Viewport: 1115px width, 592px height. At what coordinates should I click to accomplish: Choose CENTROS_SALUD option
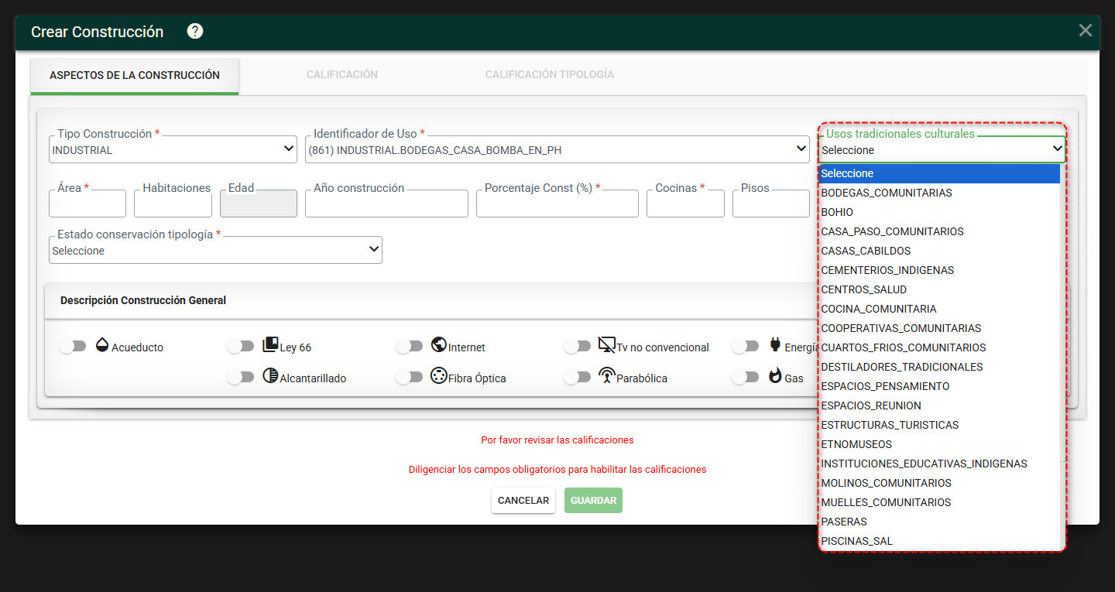coord(939,289)
